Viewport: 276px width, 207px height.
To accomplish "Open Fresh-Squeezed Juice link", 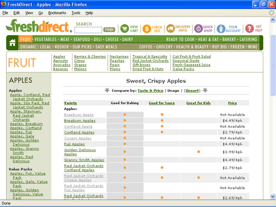I will pyautogui.click(x=191, y=65).
